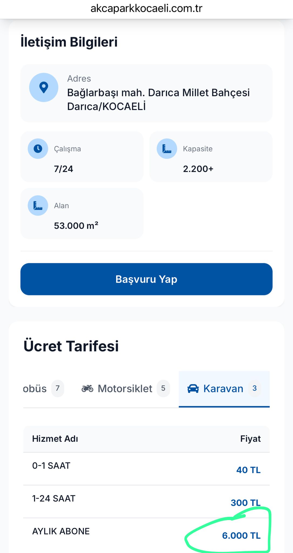Click the motorcycle icon in tariff tabs
This screenshot has width=293, height=553.
tap(87, 389)
